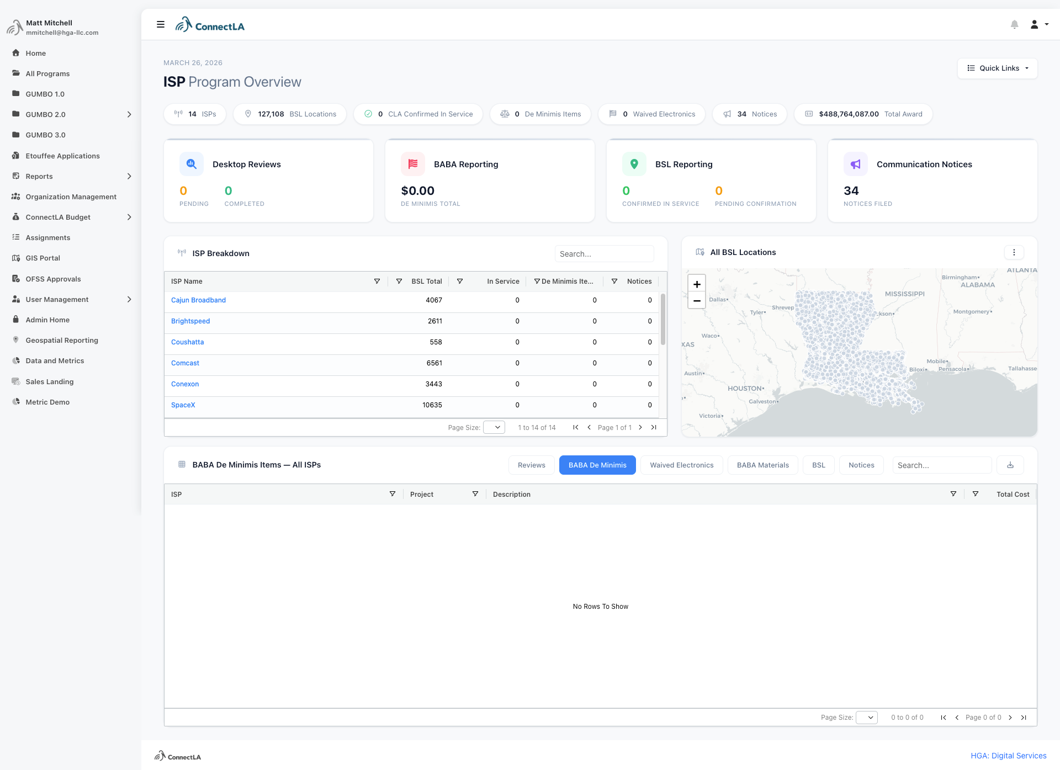Expand Reports submenu

[x=129, y=177]
